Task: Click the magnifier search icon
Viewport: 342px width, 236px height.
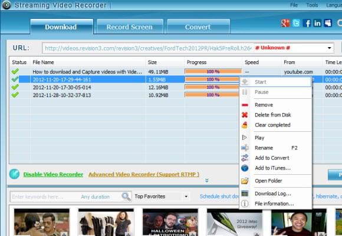Action: [x=126, y=197]
